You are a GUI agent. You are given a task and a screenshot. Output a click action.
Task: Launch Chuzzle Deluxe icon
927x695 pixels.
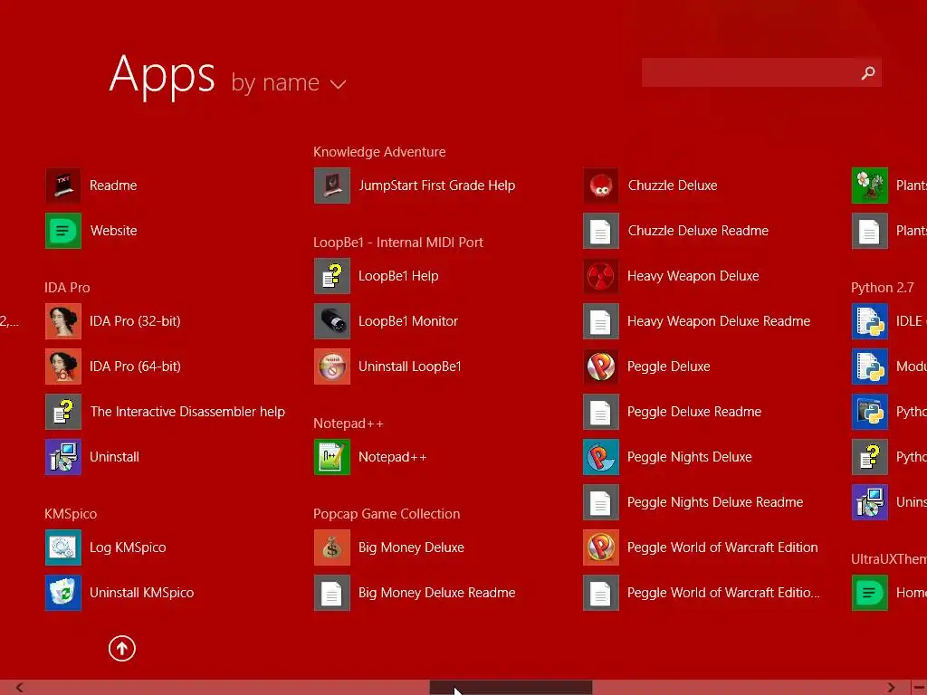(x=601, y=186)
